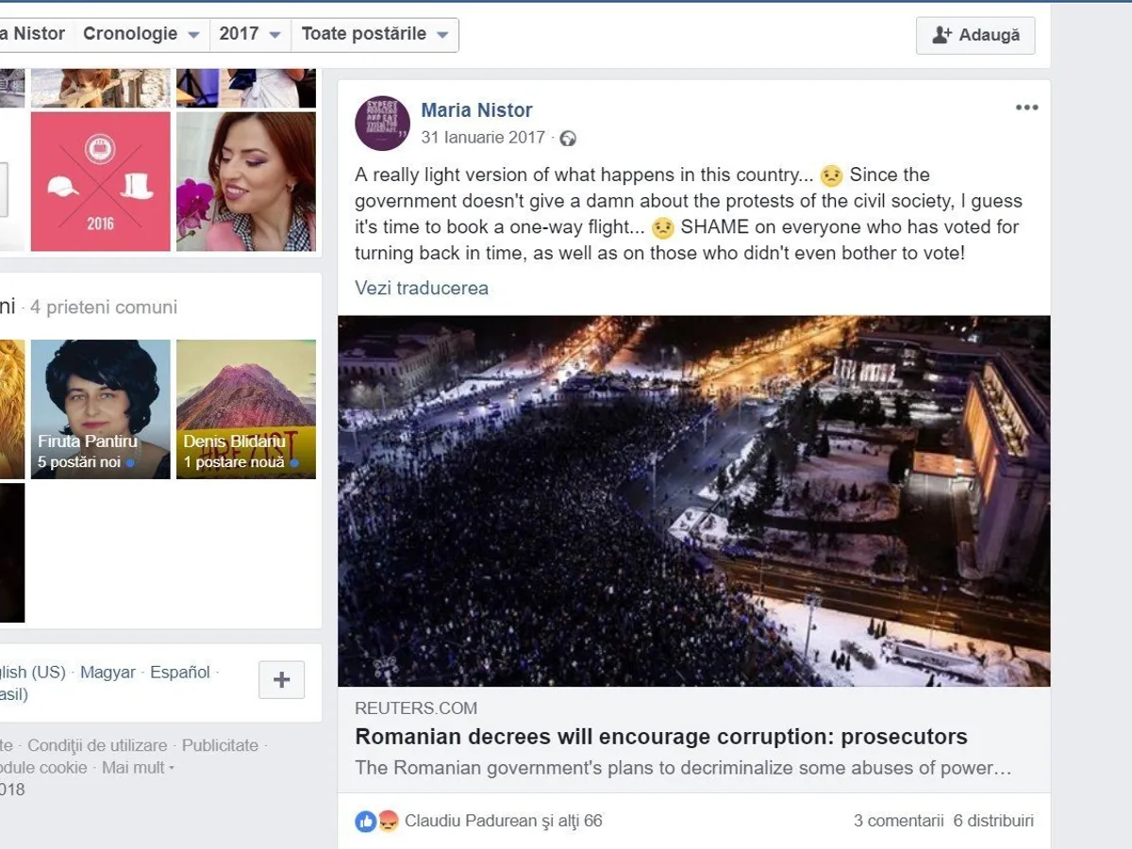
Task: Expand the Cronologie dropdown
Action: pos(141,34)
